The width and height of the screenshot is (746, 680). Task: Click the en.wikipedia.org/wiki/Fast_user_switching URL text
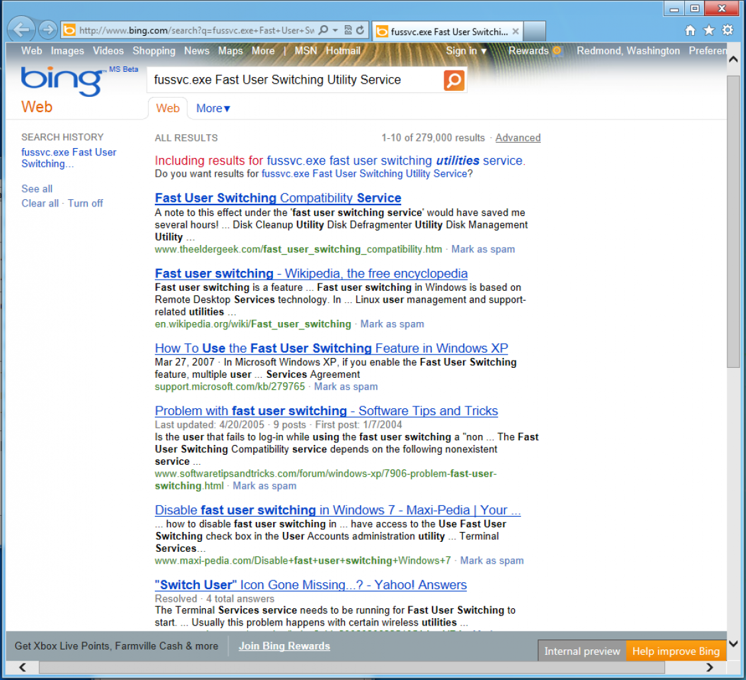tap(252, 324)
